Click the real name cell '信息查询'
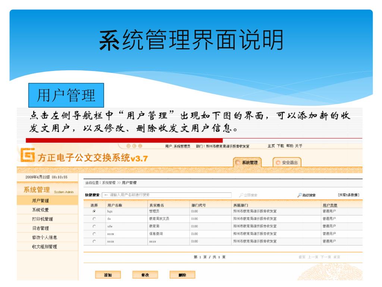Image resolution: width=382 pixels, height=287 pixels. click(x=156, y=234)
